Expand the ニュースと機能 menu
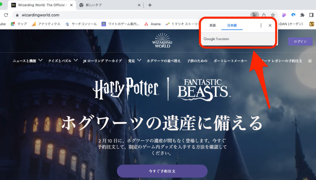316x180 pixels. [x=27, y=61]
